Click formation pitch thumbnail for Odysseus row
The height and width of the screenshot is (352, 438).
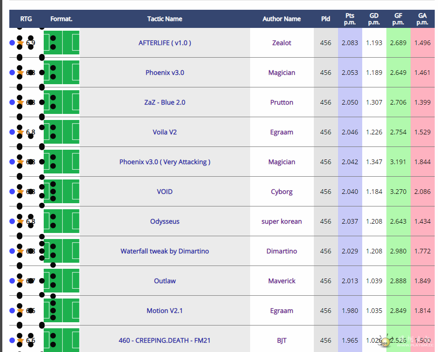tap(61, 221)
